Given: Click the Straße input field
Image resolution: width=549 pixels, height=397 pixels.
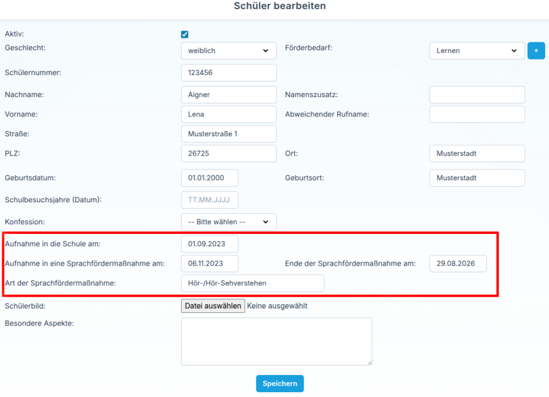Looking at the screenshot, I should click(228, 134).
